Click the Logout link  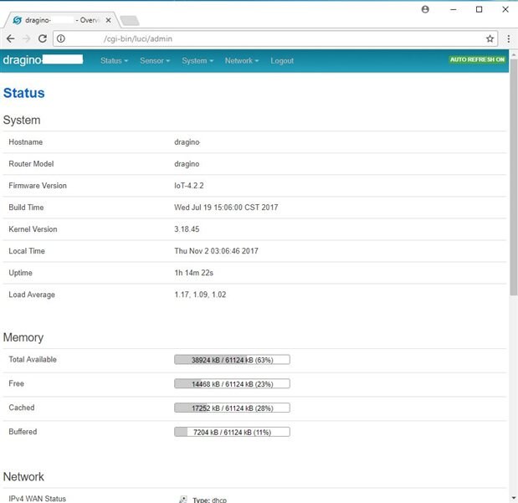pos(282,61)
